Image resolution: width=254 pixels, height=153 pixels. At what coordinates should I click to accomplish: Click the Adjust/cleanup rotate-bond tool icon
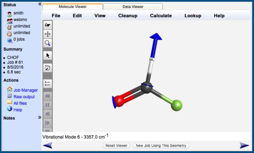pos(47,68)
